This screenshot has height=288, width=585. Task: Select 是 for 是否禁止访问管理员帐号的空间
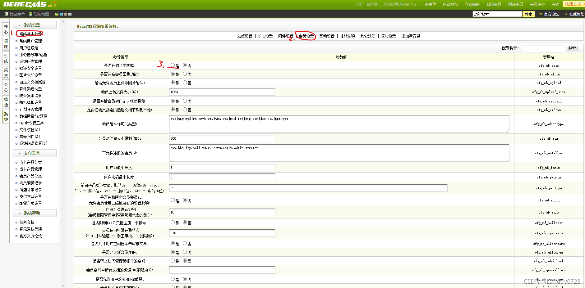[x=173, y=261]
